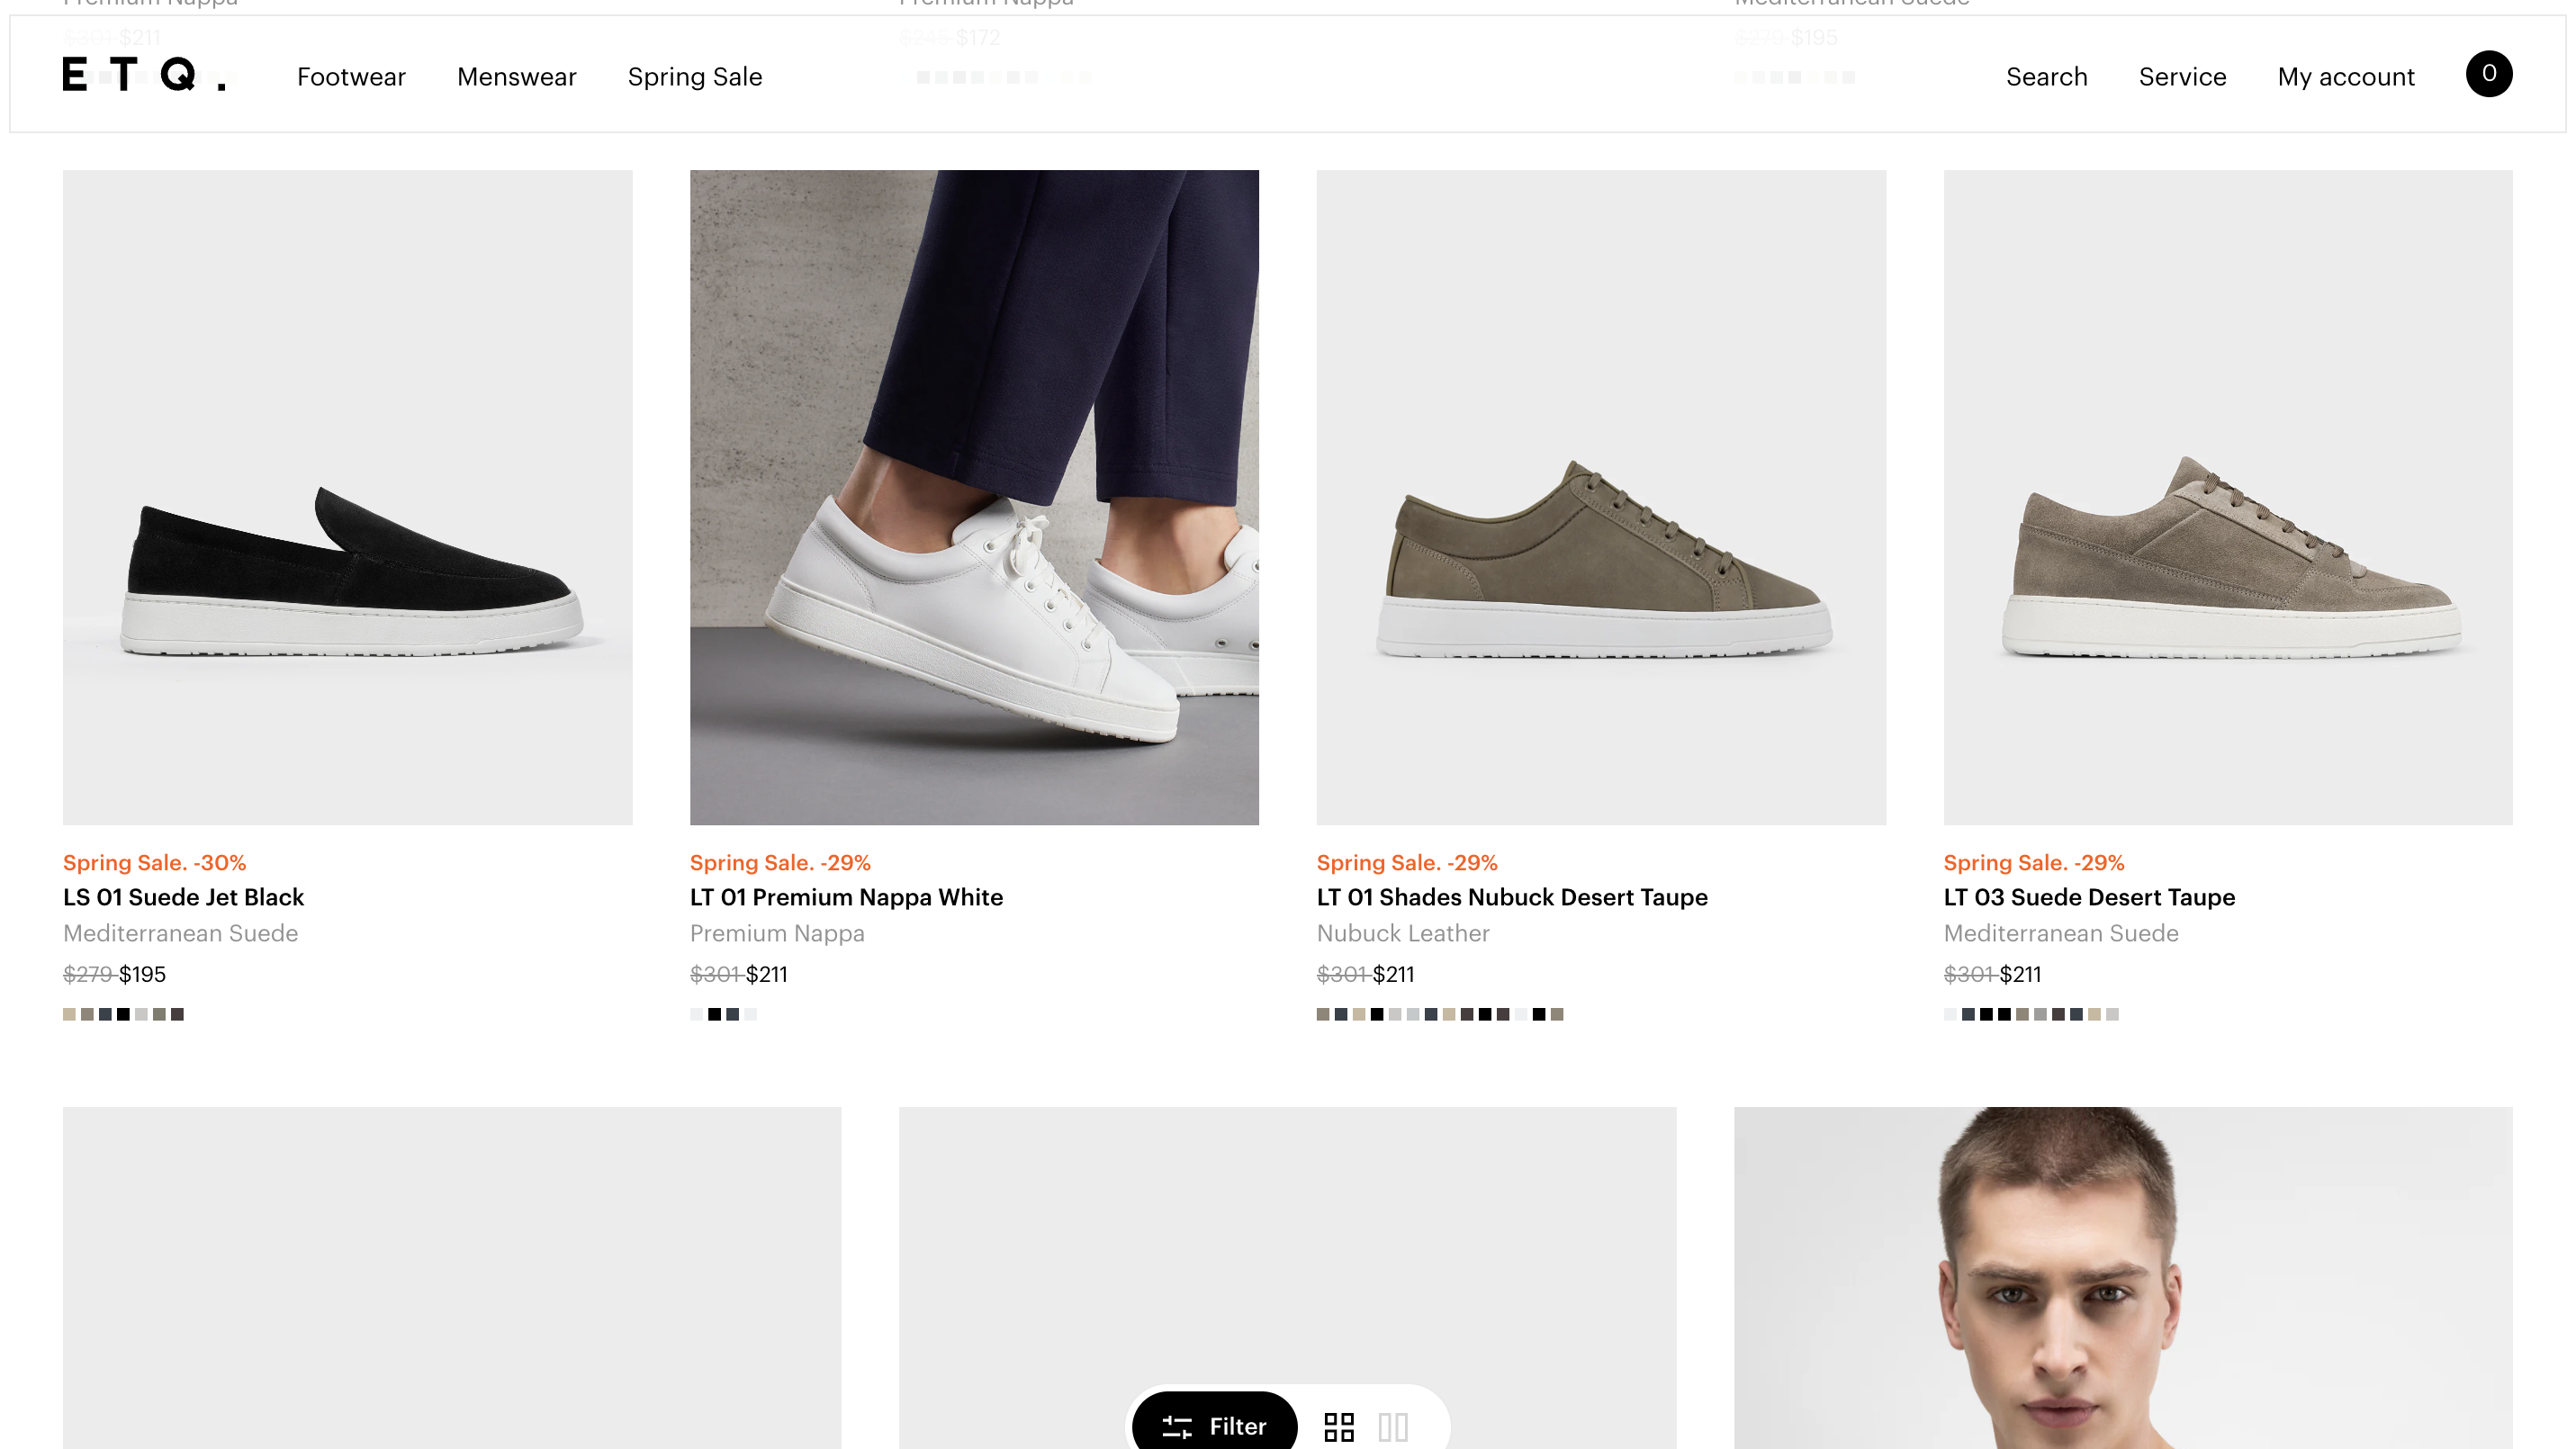Click the $211 price of LT 01 Premium Nappa
Image resolution: width=2576 pixels, height=1449 pixels.
pyautogui.click(x=767, y=974)
